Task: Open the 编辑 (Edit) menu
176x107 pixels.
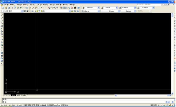Action: 12,5
